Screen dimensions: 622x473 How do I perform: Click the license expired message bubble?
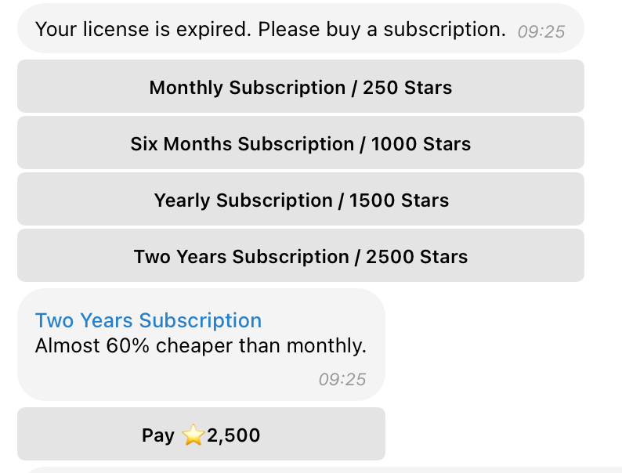pyautogui.click(x=301, y=30)
